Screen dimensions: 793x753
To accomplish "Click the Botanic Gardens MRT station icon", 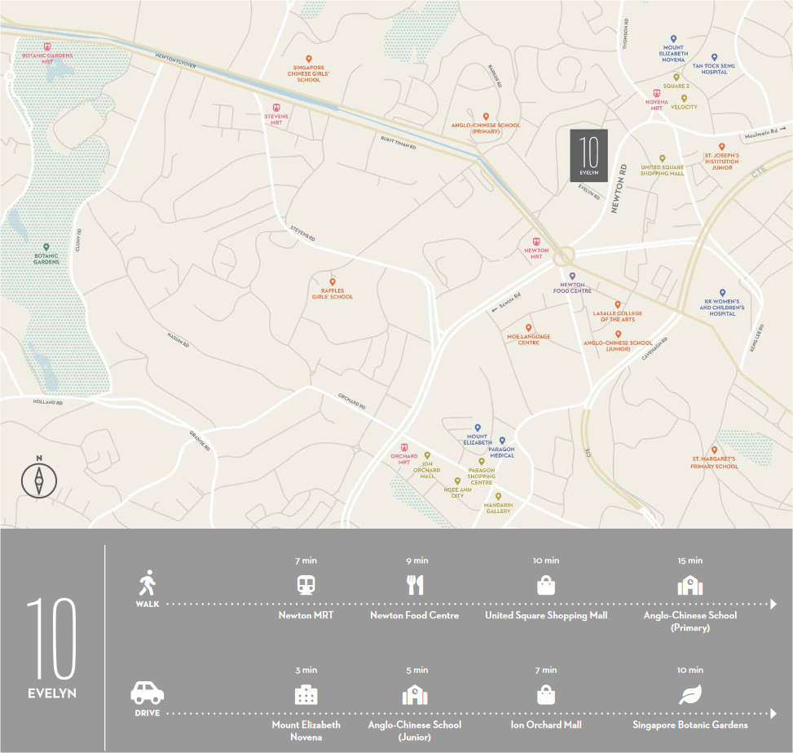I will (x=47, y=47).
